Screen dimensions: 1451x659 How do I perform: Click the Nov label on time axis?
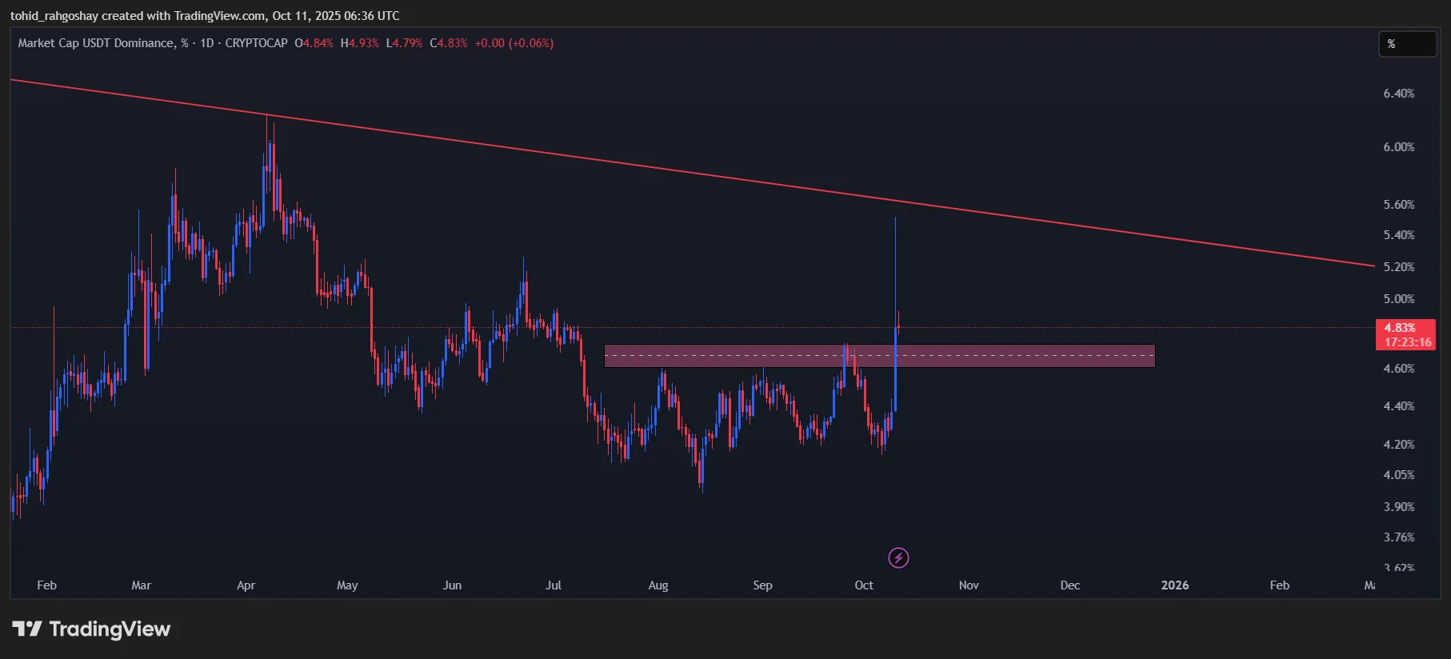(x=969, y=585)
